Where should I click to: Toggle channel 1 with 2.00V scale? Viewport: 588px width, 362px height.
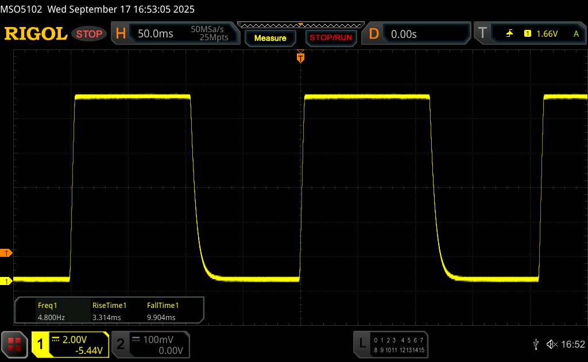tap(70, 344)
